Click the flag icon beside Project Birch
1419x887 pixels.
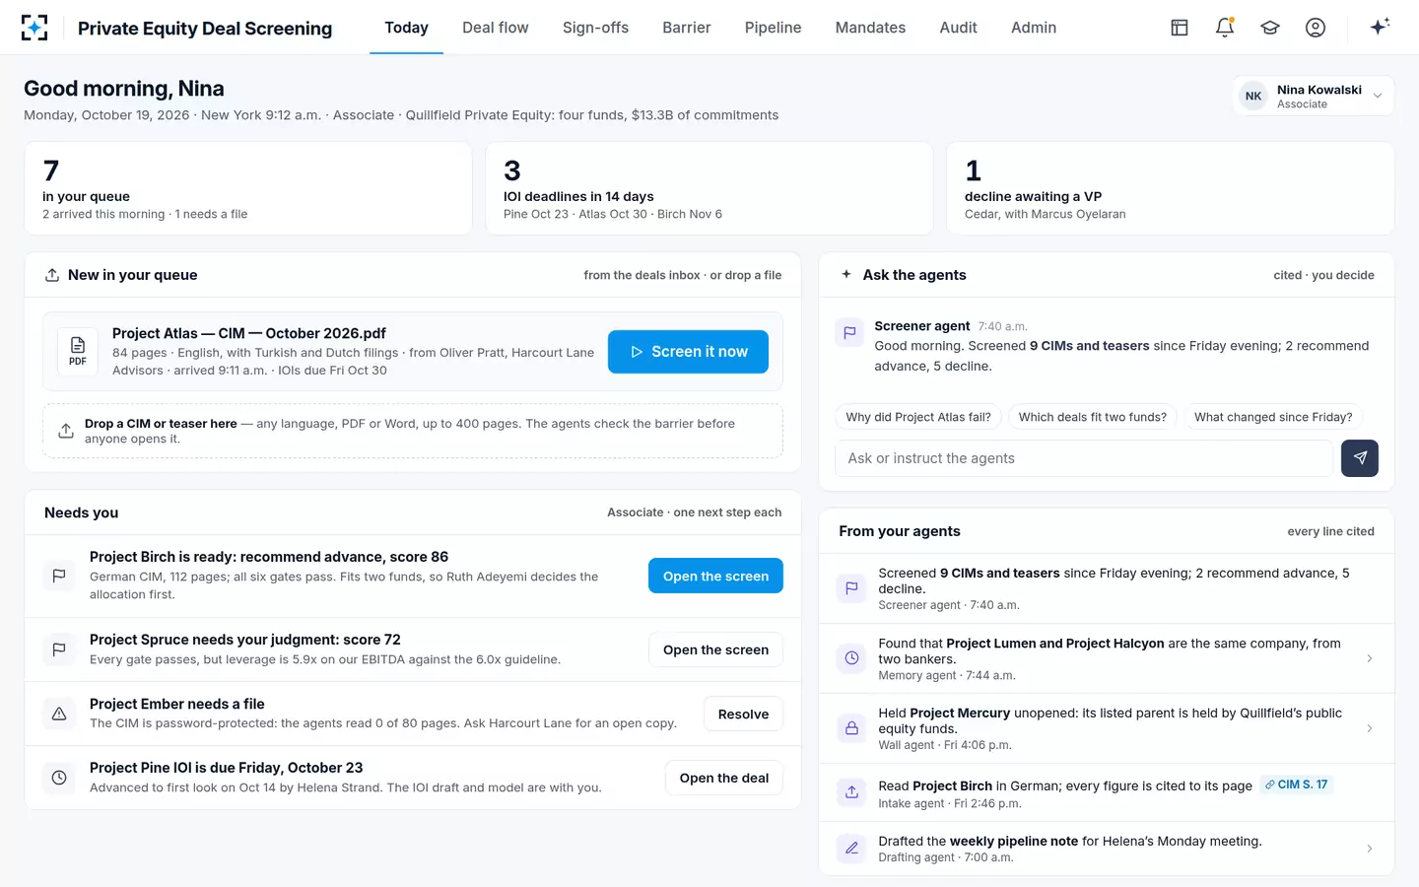click(x=59, y=576)
